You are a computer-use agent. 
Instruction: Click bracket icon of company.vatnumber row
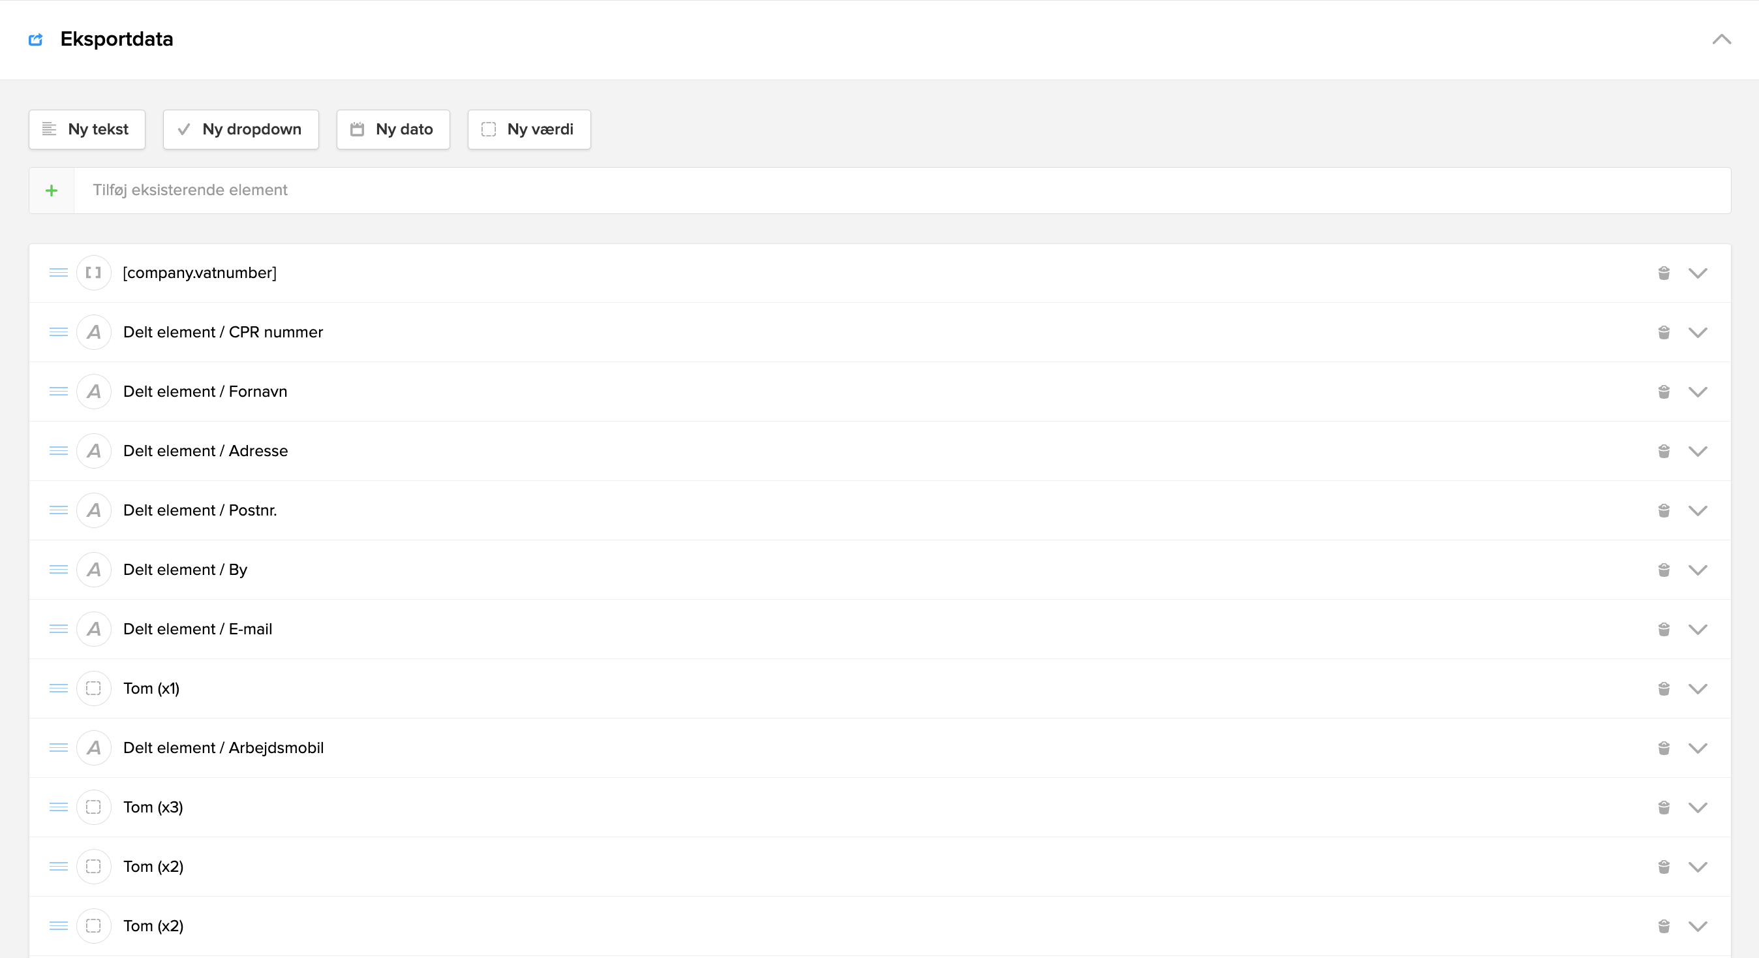tap(93, 273)
